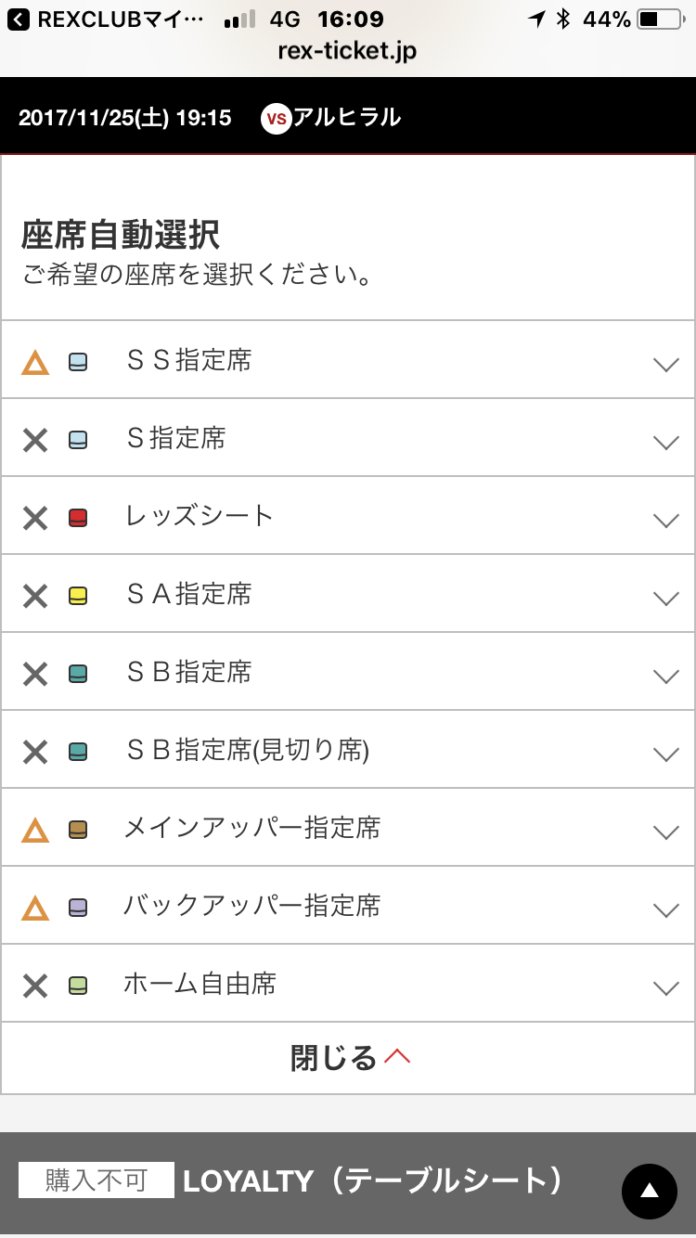Tap the purple バックアッパー指定席 color swatch
Image resolution: width=696 pixels, height=1238 pixels.
(78, 908)
